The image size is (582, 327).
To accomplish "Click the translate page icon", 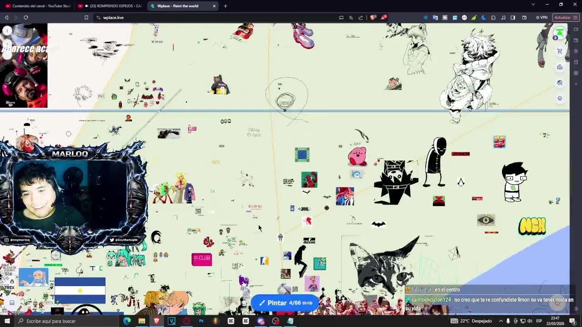I will pos(351,18).
